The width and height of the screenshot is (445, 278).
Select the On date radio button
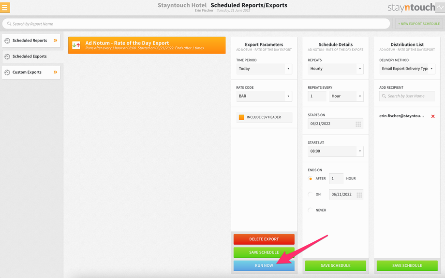coord(310,195)
